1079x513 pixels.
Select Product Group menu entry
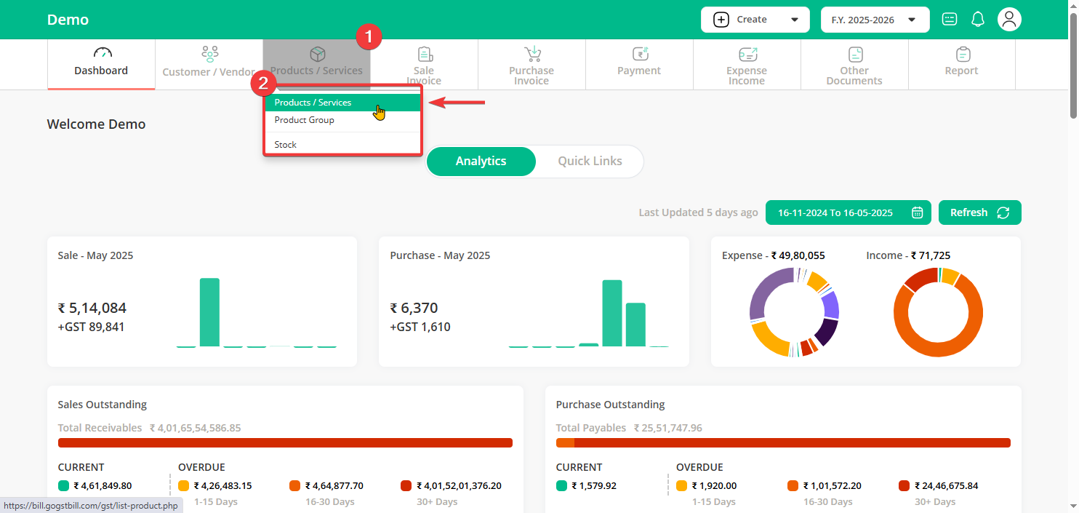pos(305,120)
